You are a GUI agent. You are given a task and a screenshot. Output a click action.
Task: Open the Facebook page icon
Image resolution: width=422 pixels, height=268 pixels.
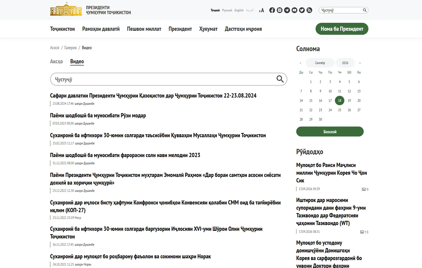point(272,10)
